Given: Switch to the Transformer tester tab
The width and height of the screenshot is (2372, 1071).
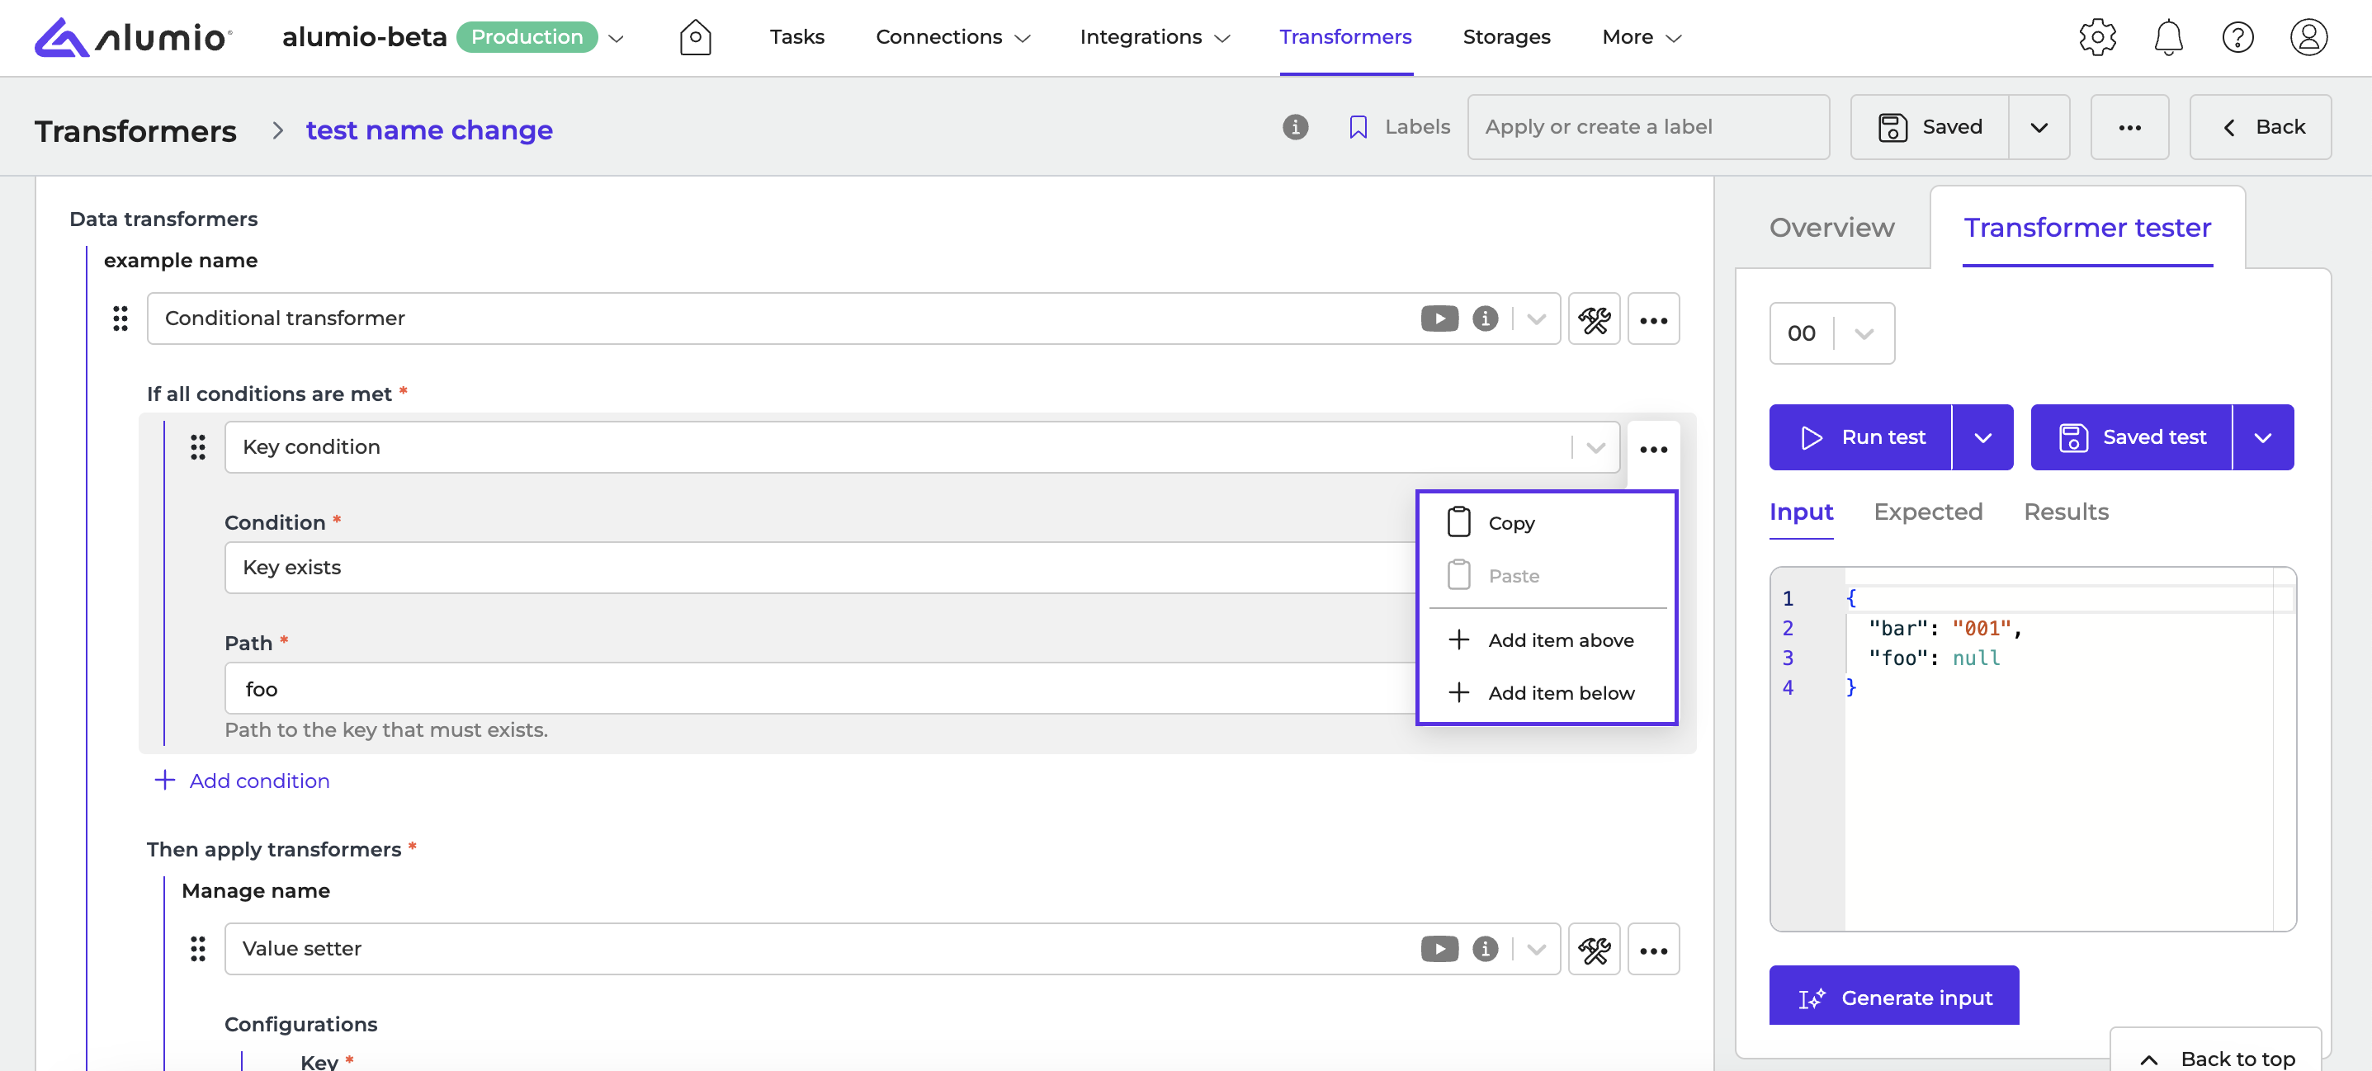Looking at the screenshot, I should (2086, 228).
